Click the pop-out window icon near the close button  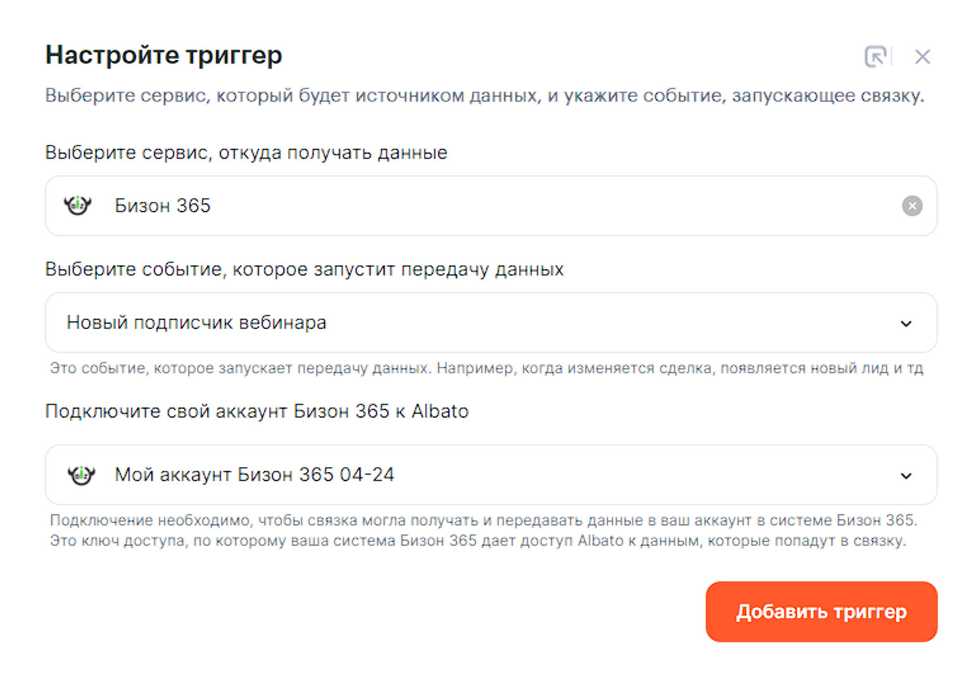pyautogui.click(x=875, y=57)
